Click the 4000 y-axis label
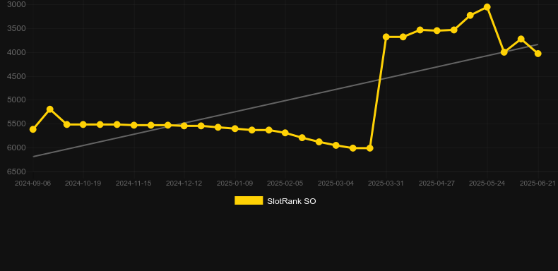The width and height of the screenshot is (558, 271). pos(16,52)
